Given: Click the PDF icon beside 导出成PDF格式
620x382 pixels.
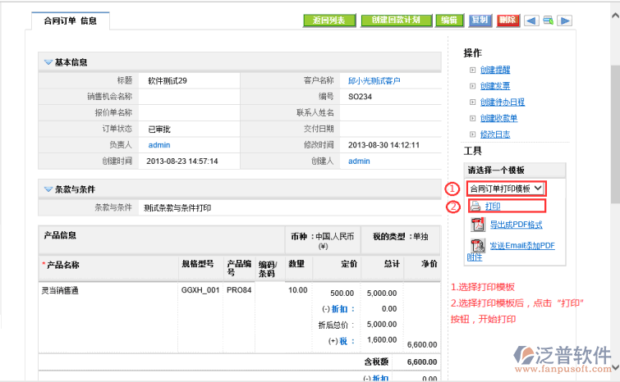Looking at the screenshot, I should (x=478, y=225).
